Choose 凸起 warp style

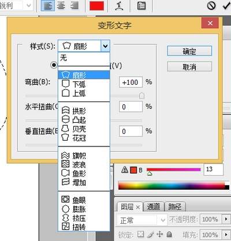(x=84, y=120)
